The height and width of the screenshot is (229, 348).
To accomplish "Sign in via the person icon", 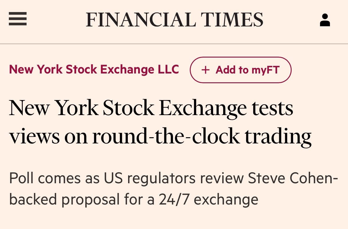I will 325,20.
